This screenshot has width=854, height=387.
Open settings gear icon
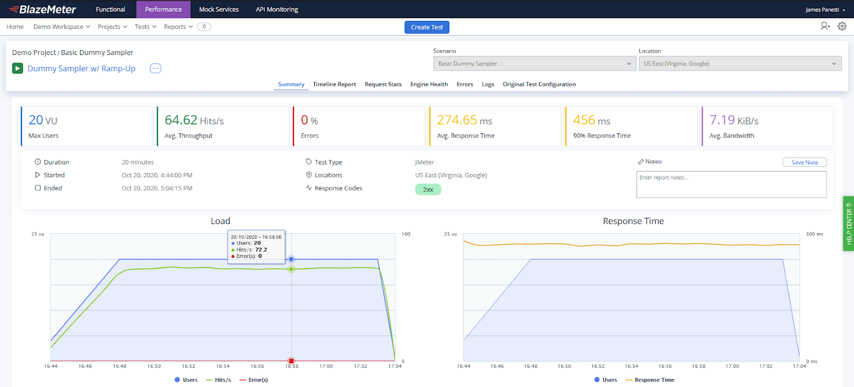coord(842,26)
